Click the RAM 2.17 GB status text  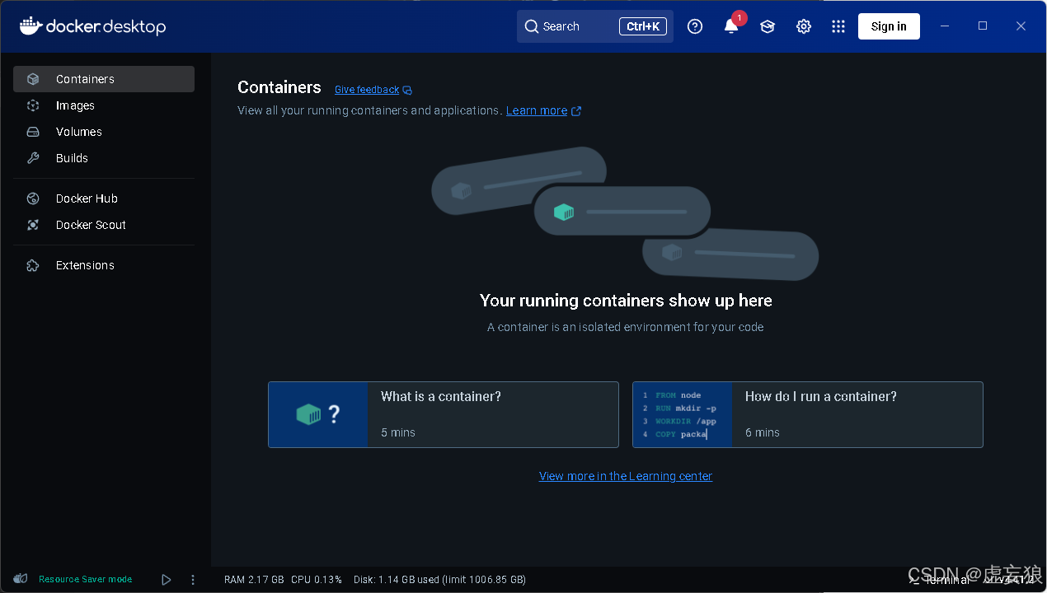coord(254,580)
